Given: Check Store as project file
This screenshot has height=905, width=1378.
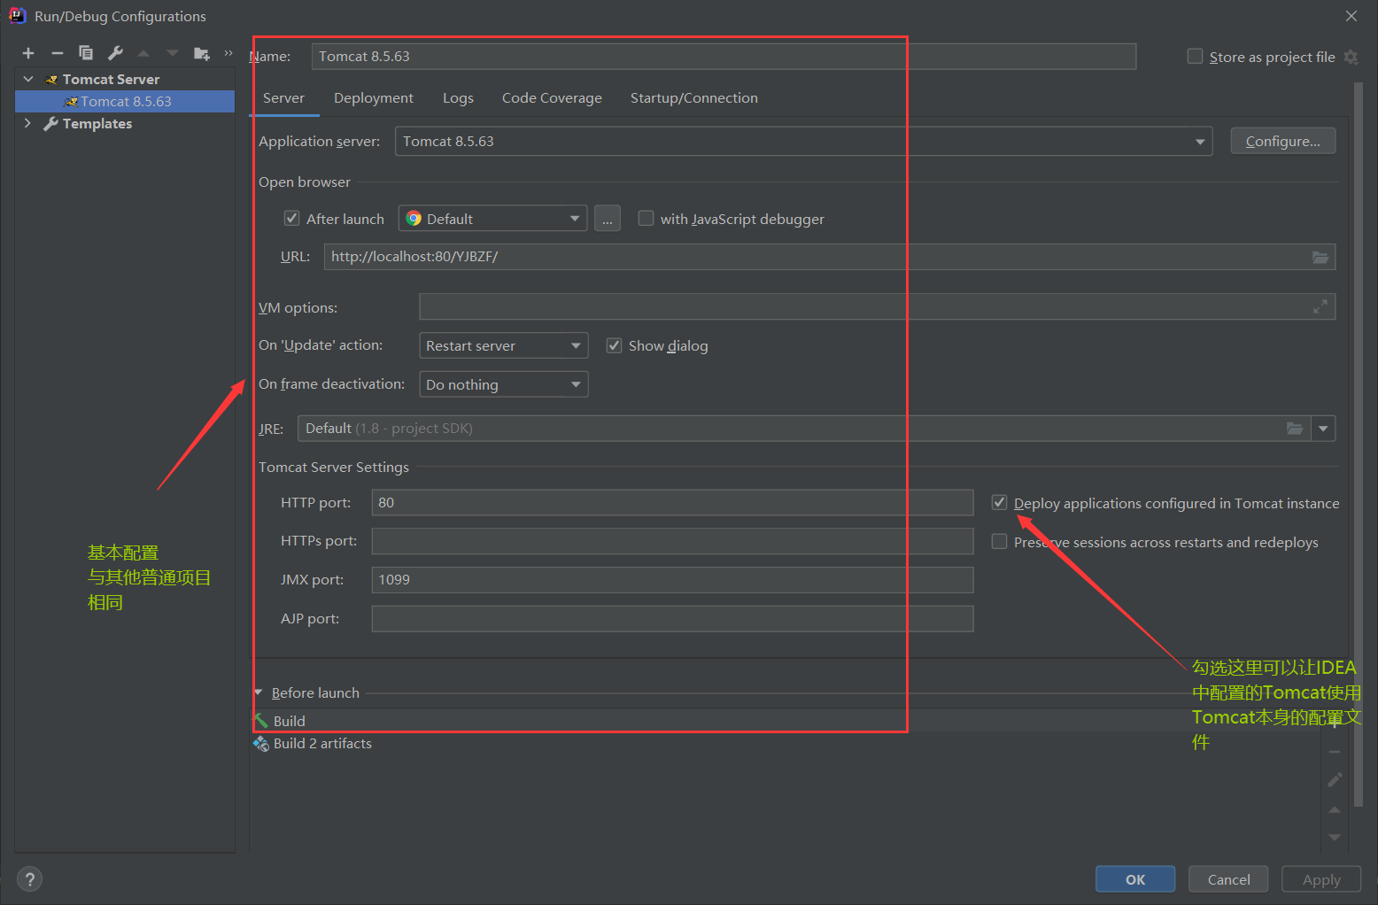Looking at the screenshot, I should click(x=1195, y=56).
